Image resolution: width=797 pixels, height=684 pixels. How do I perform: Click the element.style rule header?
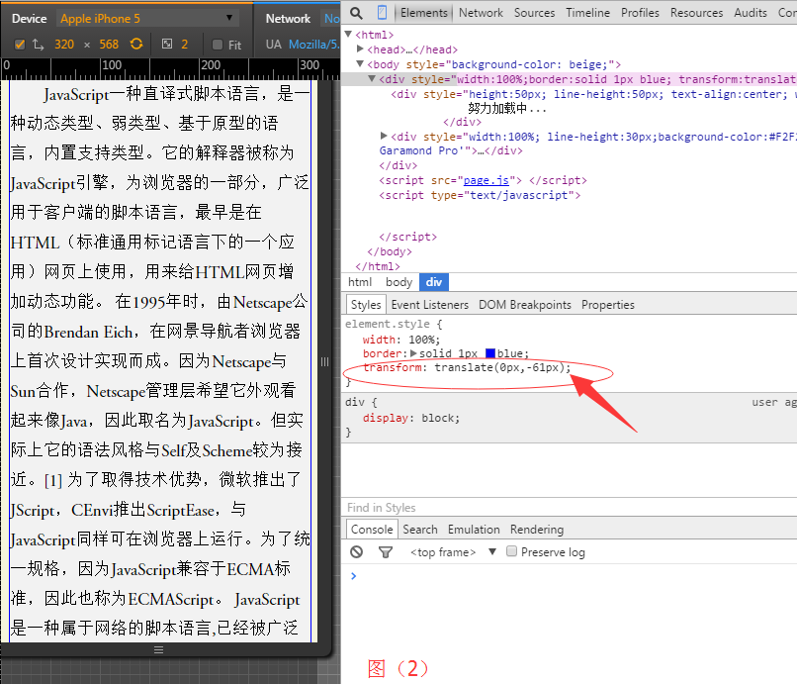(394, 324)
